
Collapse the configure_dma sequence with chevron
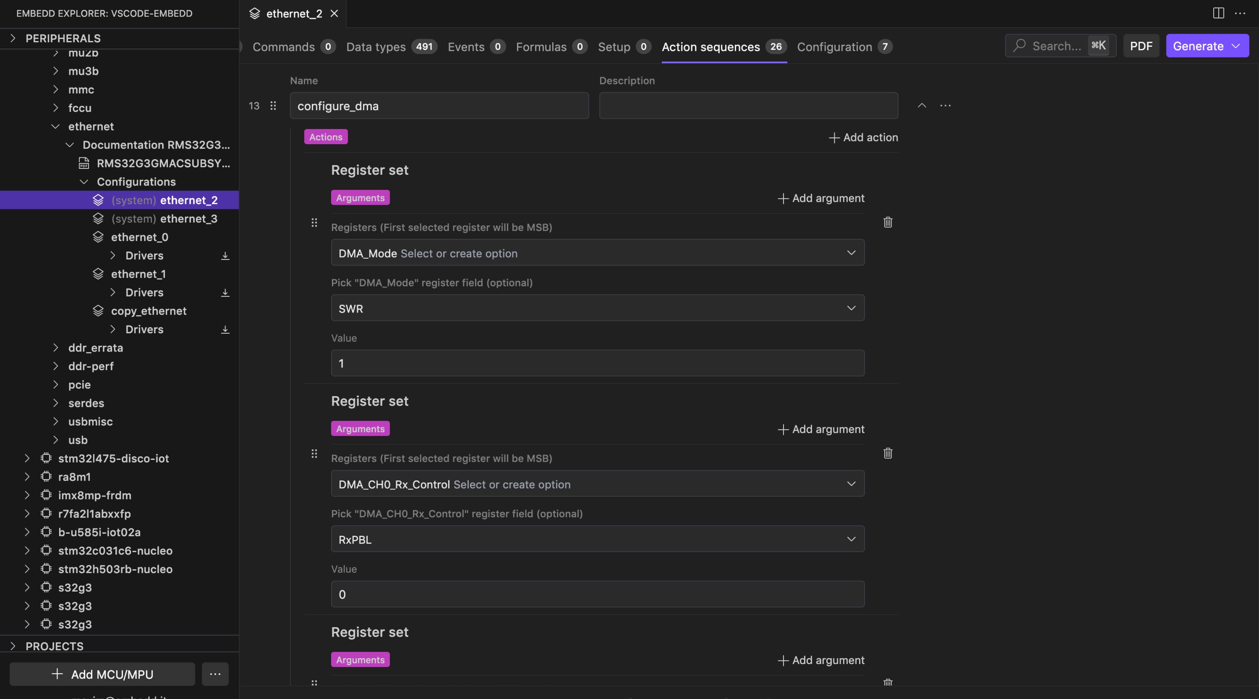(922, 105)
